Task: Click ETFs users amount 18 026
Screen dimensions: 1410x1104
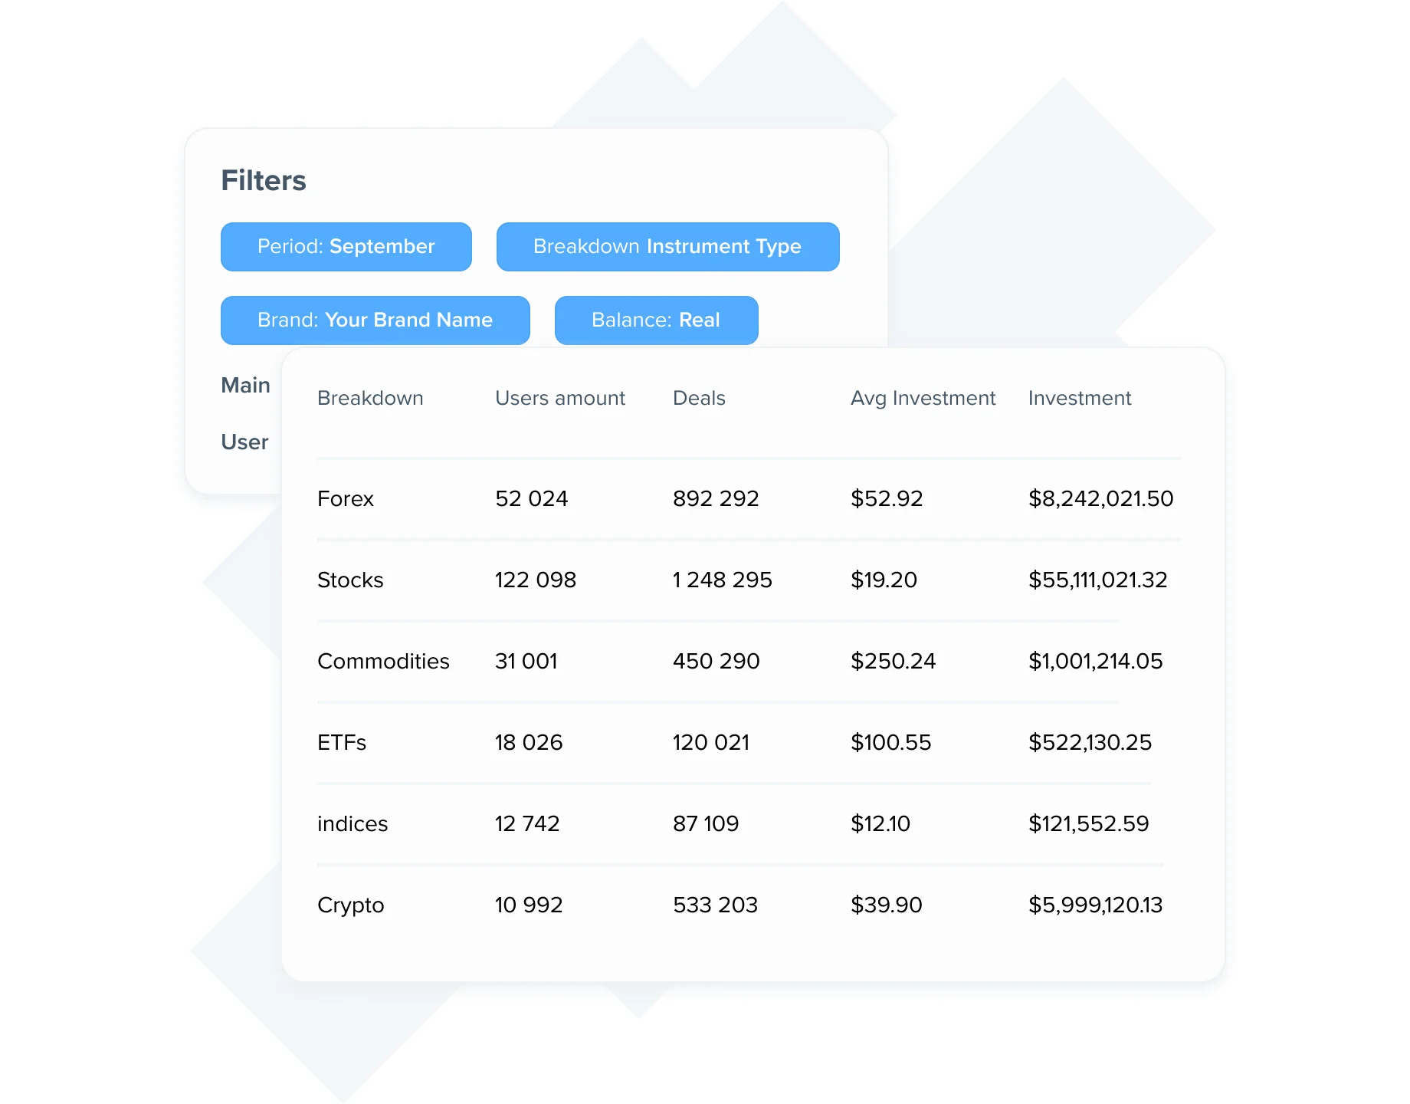Action: click(x=529, y=742)
